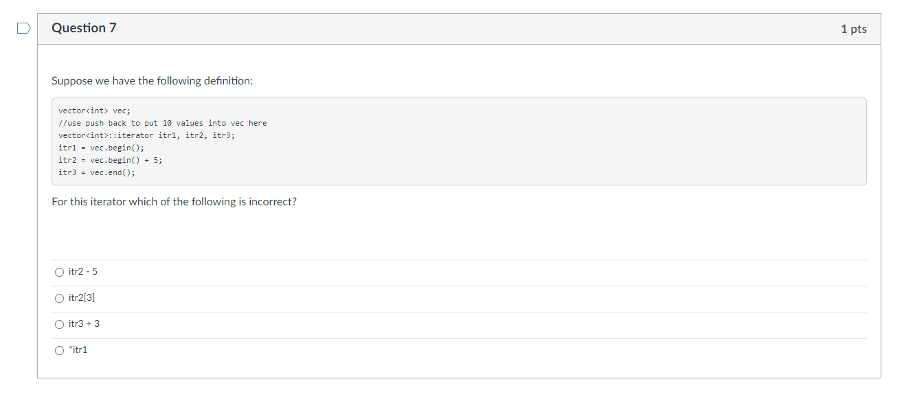The height and width of the screenshot is (399, 904).
Task: Click the "itr1 = vec.begin();" code line
Action: point(102,148)
